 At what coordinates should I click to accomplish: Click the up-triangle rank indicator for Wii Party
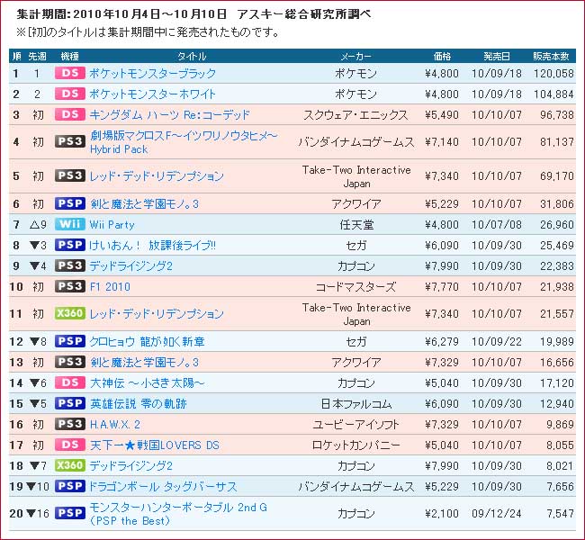[34, 225]
